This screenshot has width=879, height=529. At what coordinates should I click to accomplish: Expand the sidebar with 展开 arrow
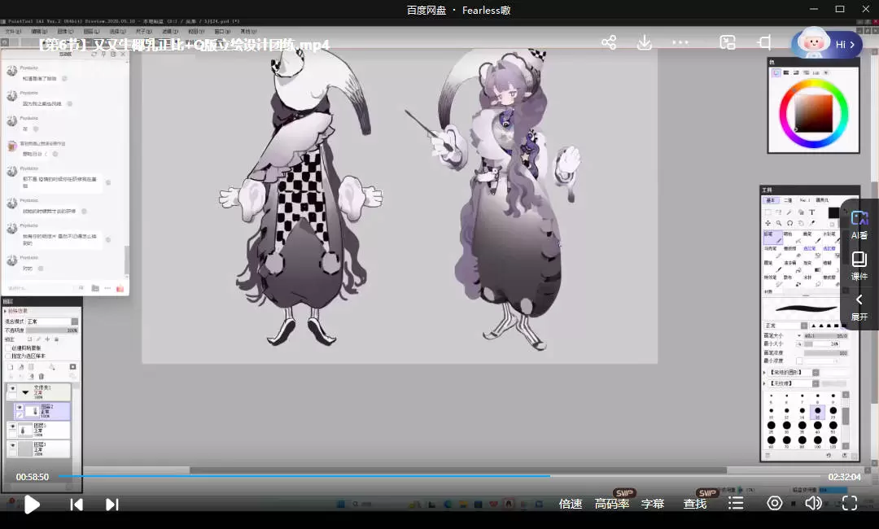(859, 307)
